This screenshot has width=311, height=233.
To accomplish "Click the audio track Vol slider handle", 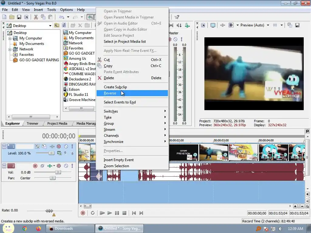I will tap(58, 172).
